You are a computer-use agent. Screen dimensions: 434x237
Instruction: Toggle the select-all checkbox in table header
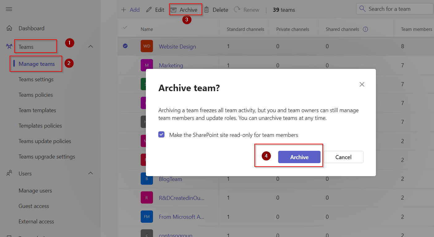(125, 27)
